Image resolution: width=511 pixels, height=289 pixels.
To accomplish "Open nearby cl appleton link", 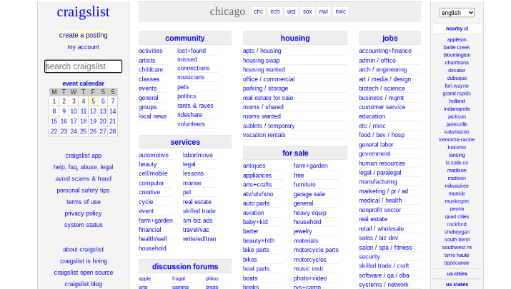I will click(x=457, y=39).
